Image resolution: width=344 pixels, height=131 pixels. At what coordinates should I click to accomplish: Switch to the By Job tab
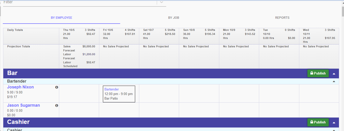tap(174, 18)
